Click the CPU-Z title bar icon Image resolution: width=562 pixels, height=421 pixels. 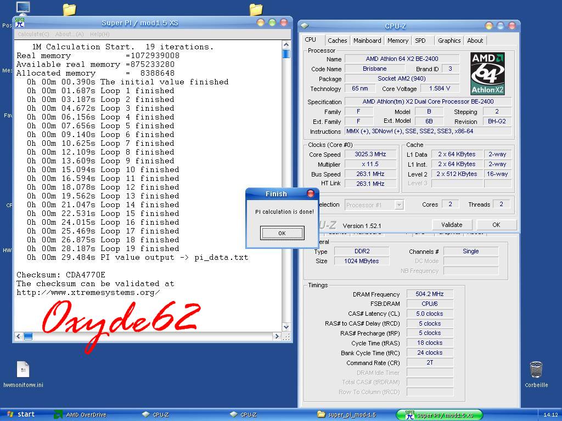[305, 26]
